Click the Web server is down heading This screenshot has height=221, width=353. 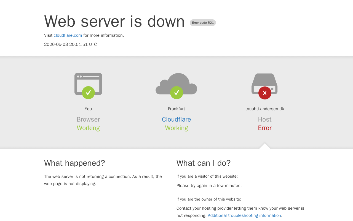114,21
